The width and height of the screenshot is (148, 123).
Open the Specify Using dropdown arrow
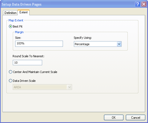coord(119,44)
